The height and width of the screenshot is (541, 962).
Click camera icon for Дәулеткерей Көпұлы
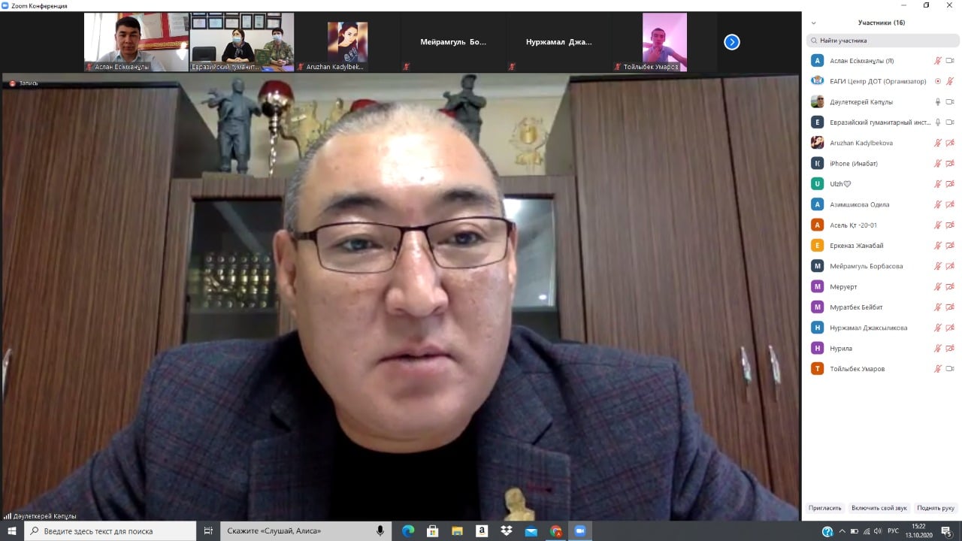[949, 102]
